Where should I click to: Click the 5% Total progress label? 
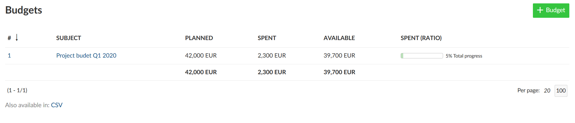coord(464,56)
